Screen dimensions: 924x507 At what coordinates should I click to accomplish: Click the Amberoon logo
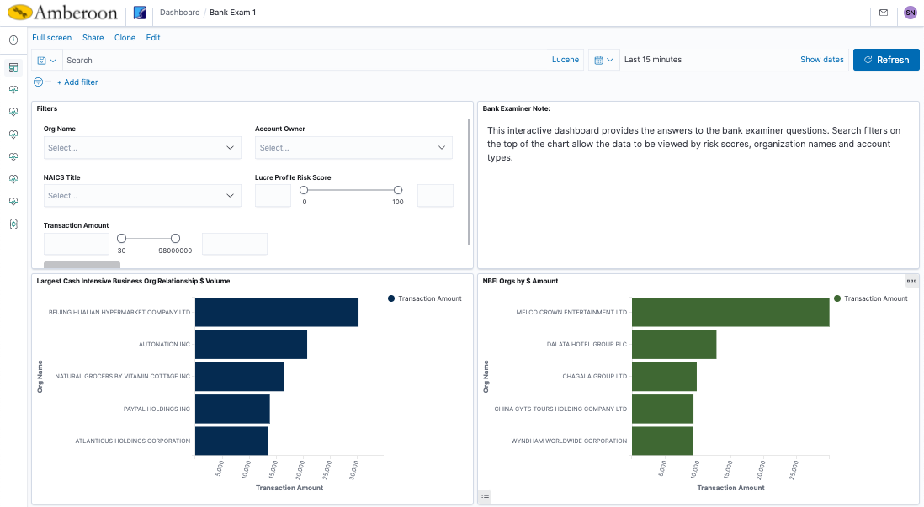tap(62, 13)
